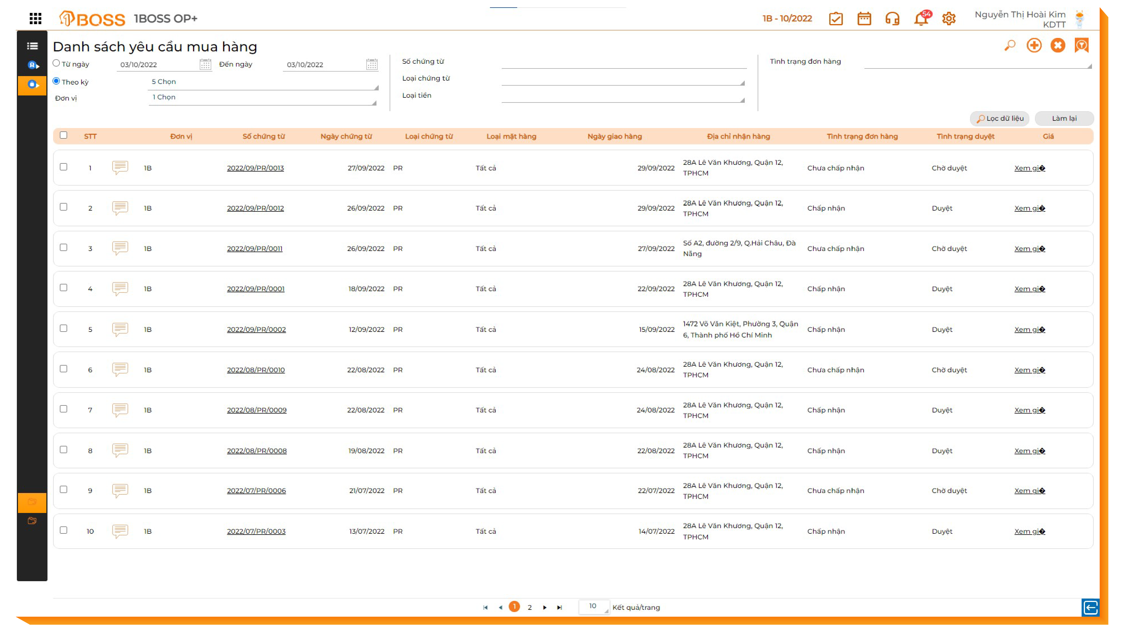Open document link 2022/09/PR/0013
The image size is (1124, 632).
pos(255,168)
